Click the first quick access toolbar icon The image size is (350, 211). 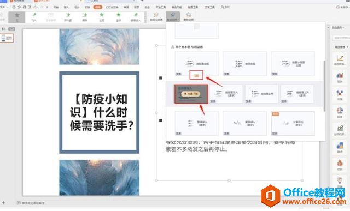click(14, 7)
